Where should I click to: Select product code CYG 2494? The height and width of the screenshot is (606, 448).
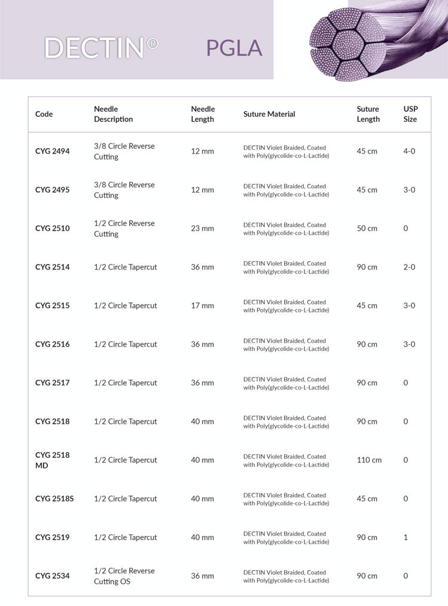click(x=53, y=151)
